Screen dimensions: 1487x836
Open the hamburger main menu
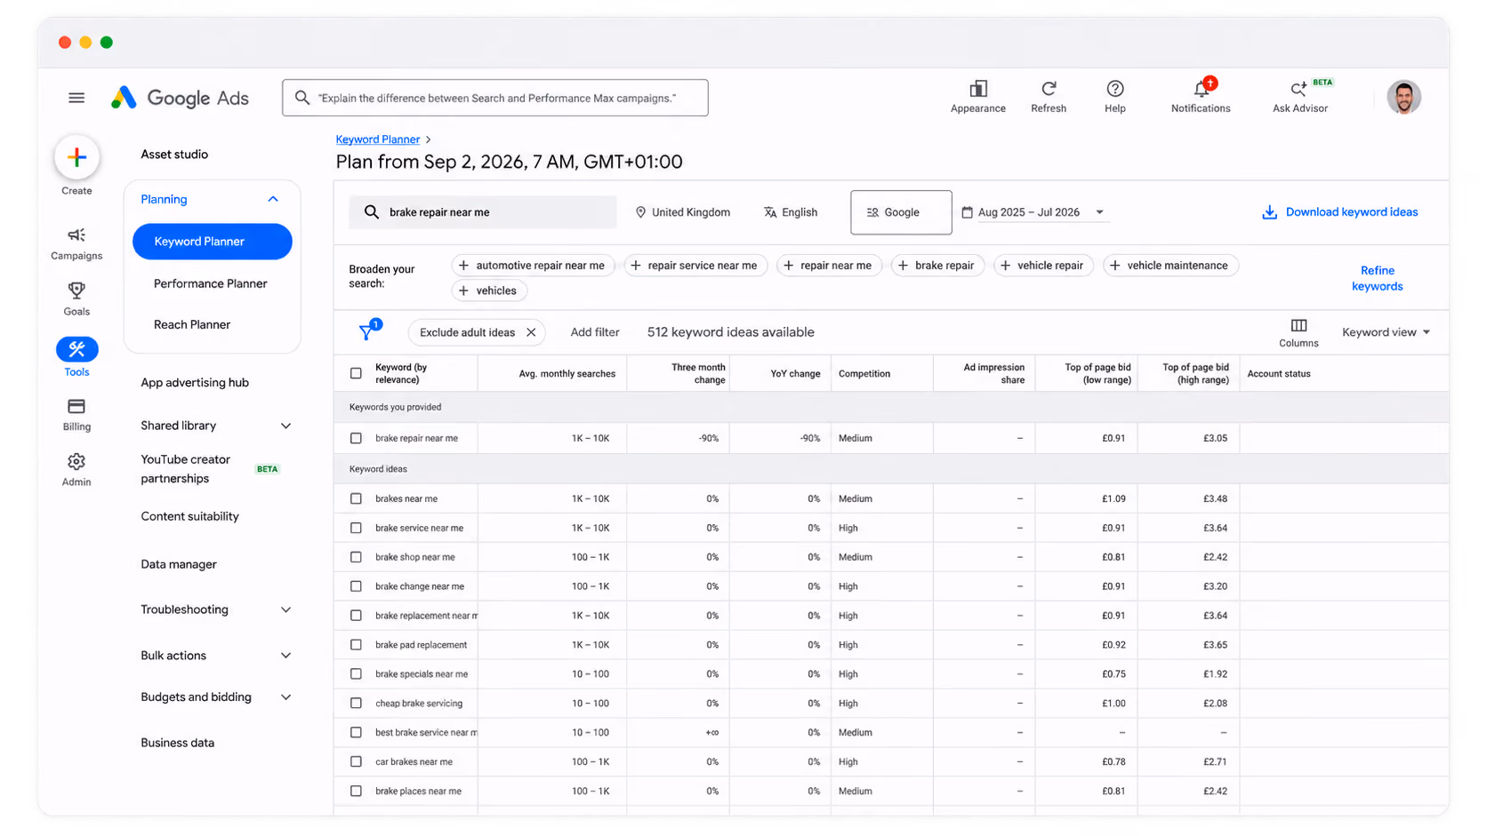click(x=76, y=98)
